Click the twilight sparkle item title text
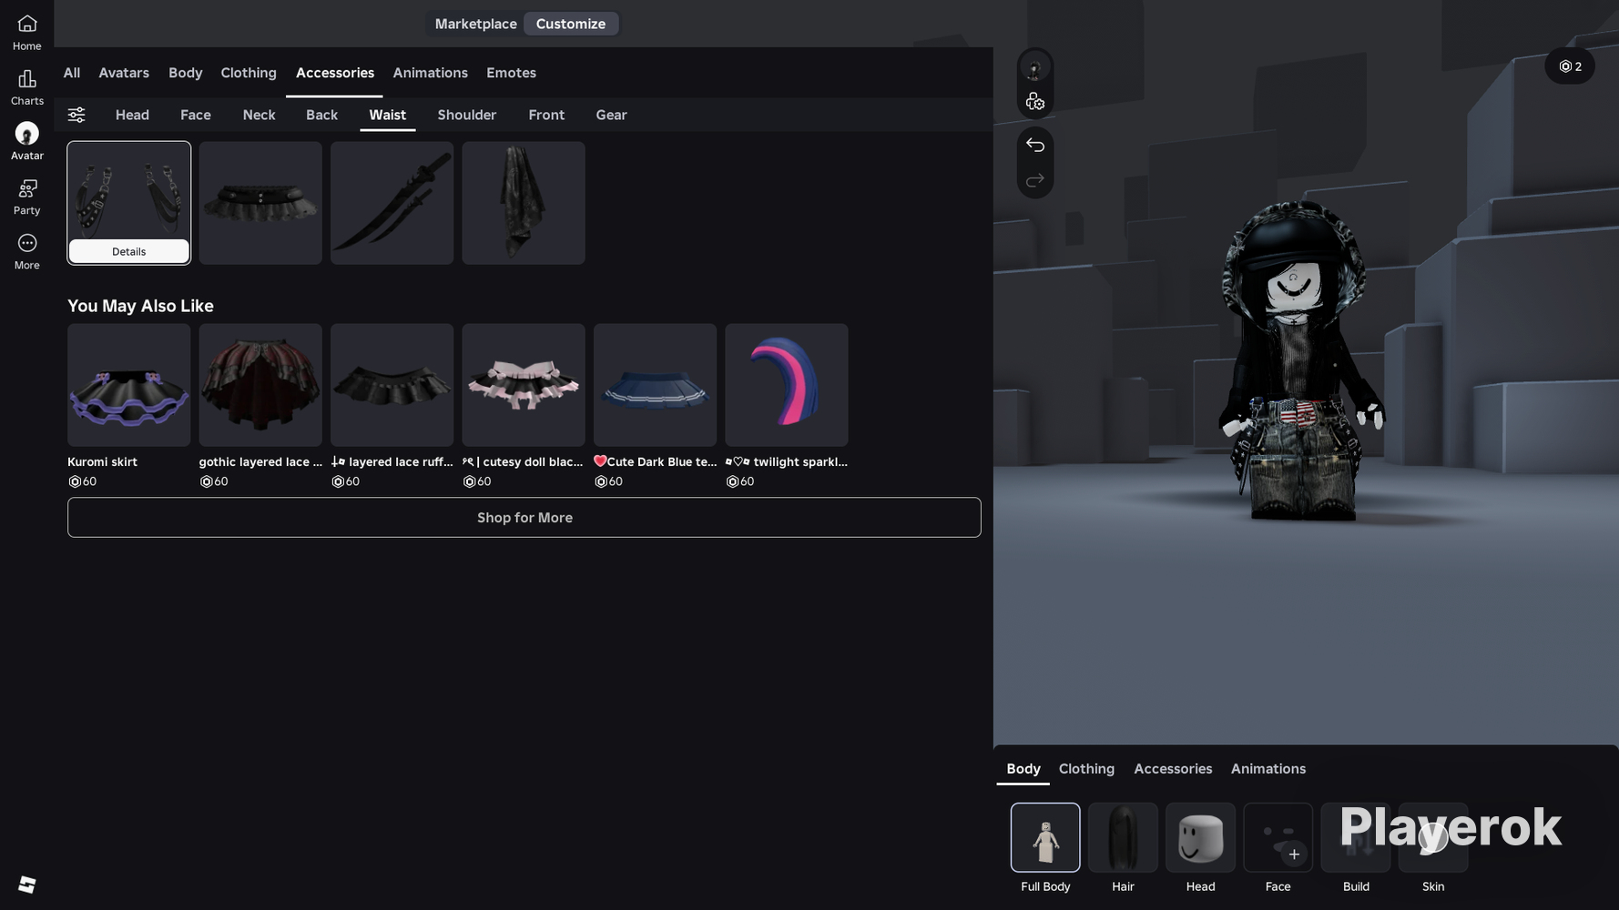 (787, 462)
